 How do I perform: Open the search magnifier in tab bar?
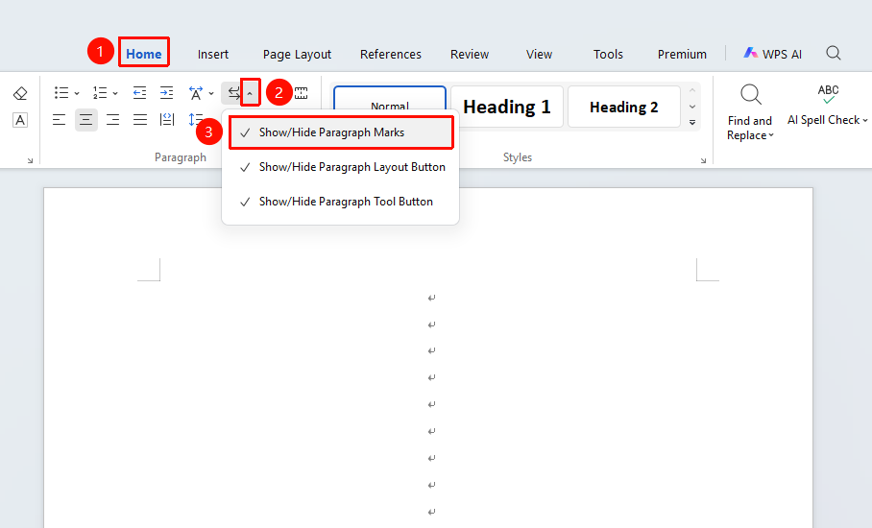(x=833, y=54)
